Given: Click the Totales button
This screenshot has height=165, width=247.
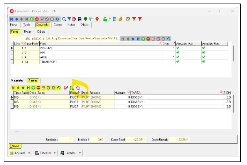Looking at the screenshot, I should click(15, 146).
